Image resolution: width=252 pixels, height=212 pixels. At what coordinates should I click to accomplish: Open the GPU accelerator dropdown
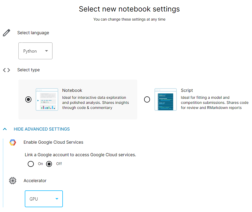point(44,199)
